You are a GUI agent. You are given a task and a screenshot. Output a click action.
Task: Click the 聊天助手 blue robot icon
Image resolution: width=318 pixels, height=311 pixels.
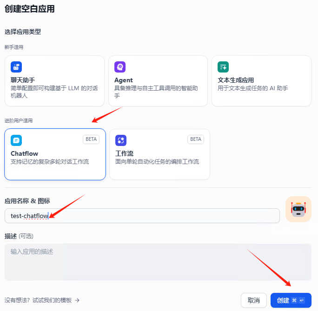point(16,67)
